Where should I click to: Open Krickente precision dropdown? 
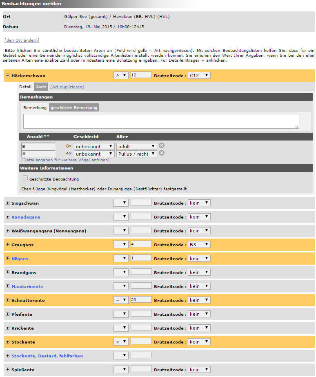pos(121,328)
